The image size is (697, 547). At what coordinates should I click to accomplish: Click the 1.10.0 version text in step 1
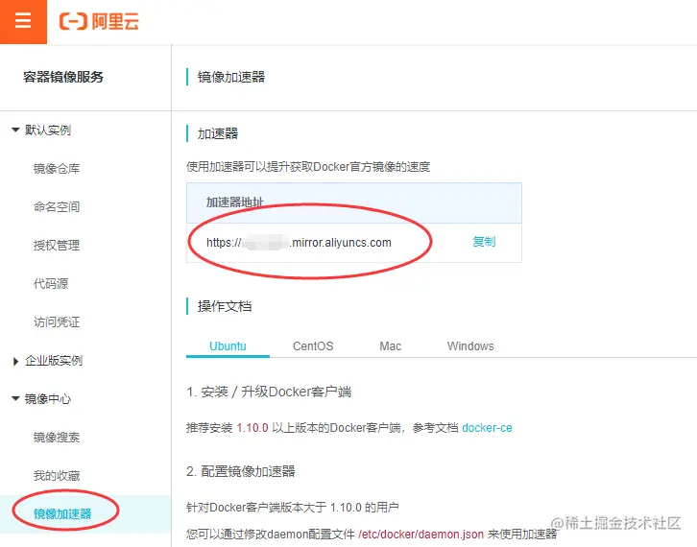tap(252, 428)
